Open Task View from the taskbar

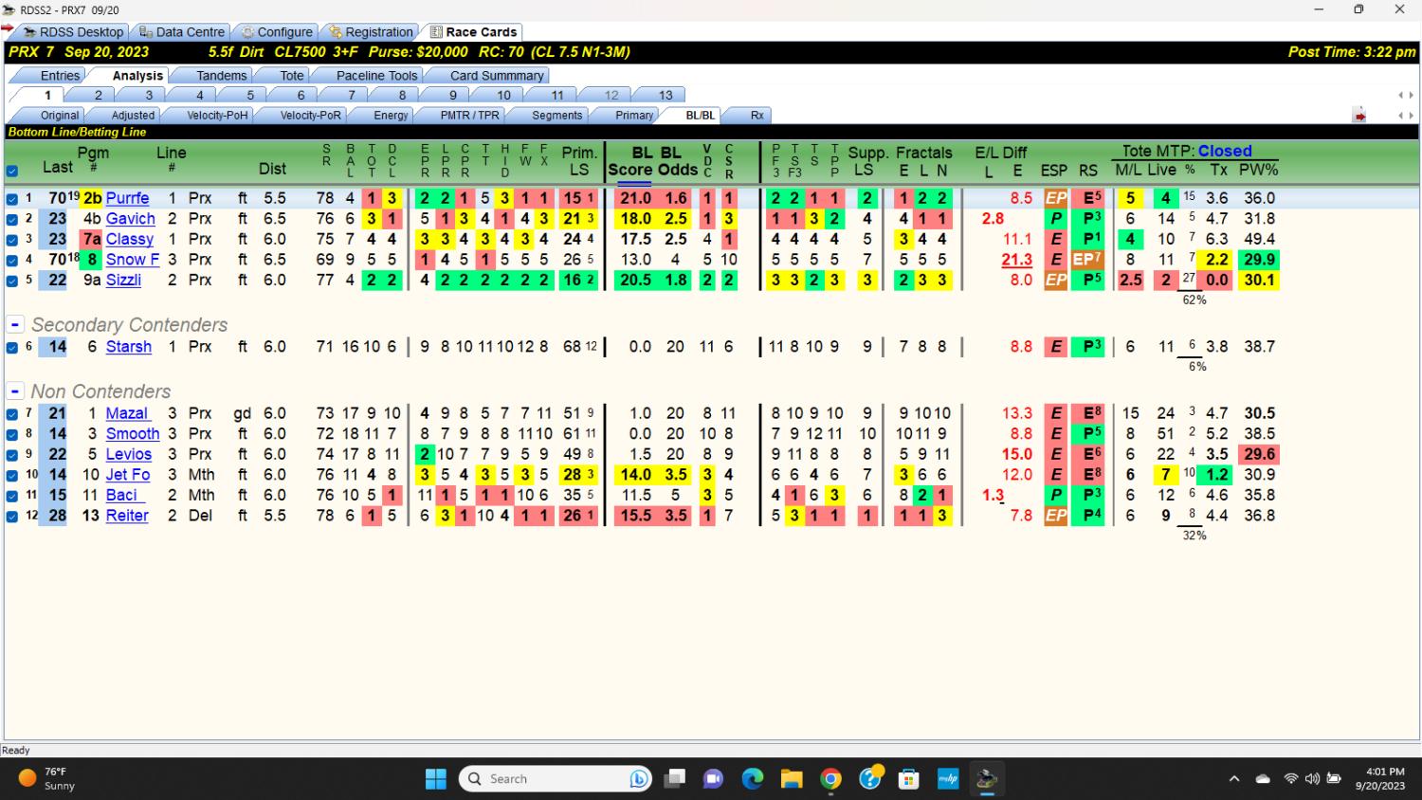674,779
